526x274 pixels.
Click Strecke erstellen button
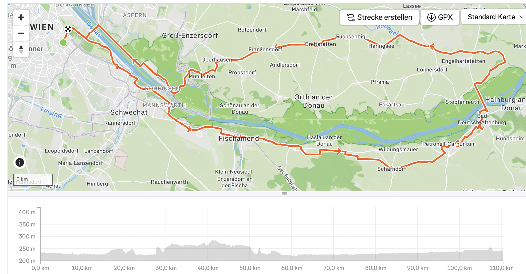[x=379, y=17]
